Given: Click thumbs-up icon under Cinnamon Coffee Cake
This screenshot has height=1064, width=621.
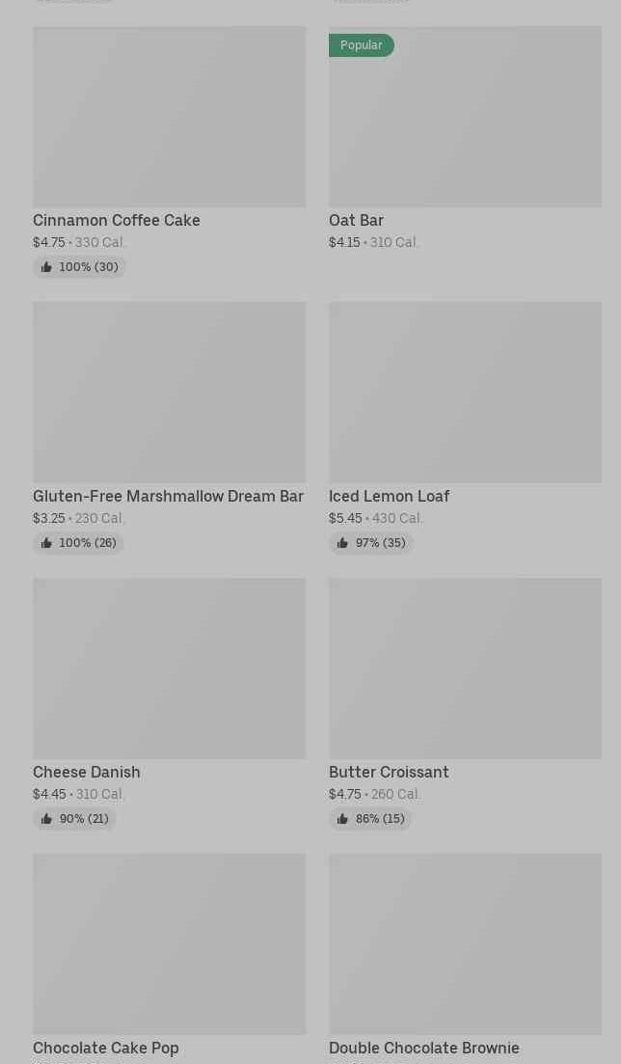Looking at the screenshot, I should pos(46,267).
